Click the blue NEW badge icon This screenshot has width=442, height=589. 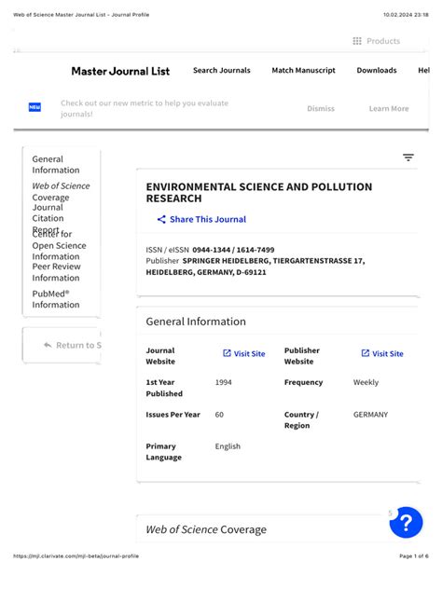click(35, 107)
